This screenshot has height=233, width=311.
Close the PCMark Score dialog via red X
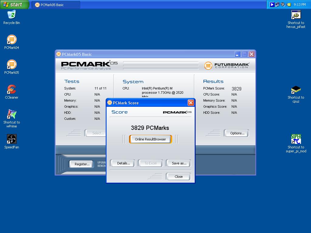tap(191, 103)
